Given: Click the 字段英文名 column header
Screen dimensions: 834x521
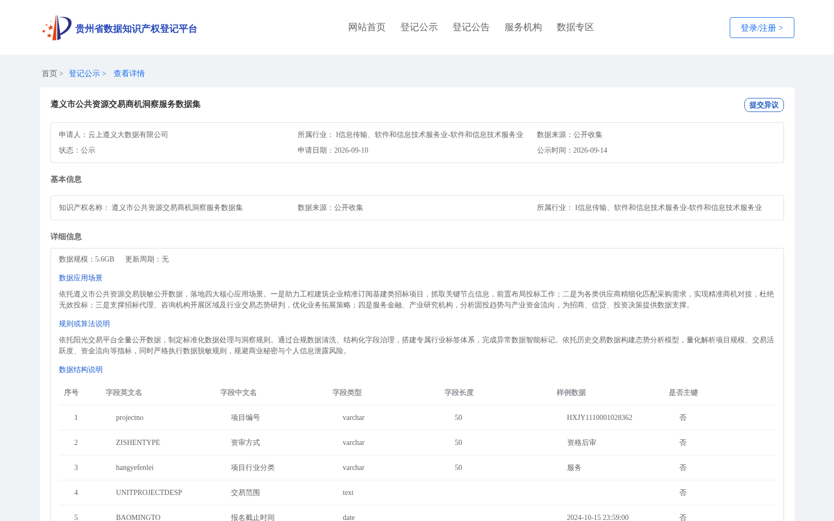Looking at the screenshot, I should (x=124, y=393).
